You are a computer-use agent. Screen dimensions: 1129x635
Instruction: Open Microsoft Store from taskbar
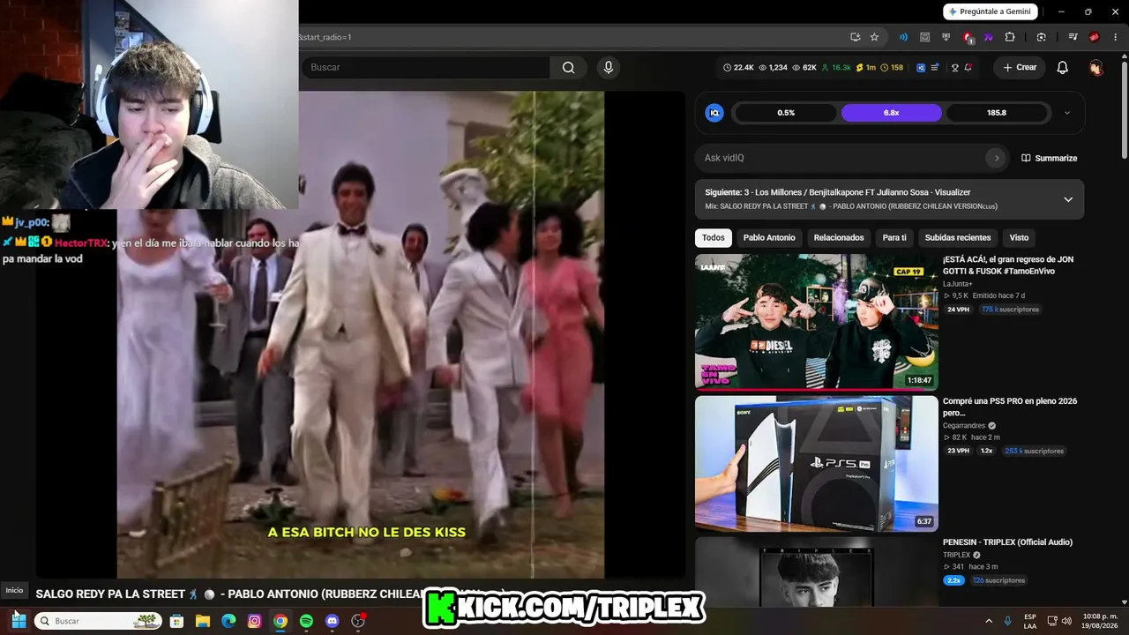[176, 621]
